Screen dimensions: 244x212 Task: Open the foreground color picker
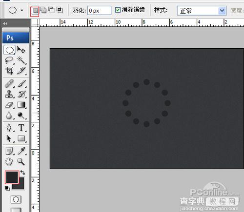point(12,177)
